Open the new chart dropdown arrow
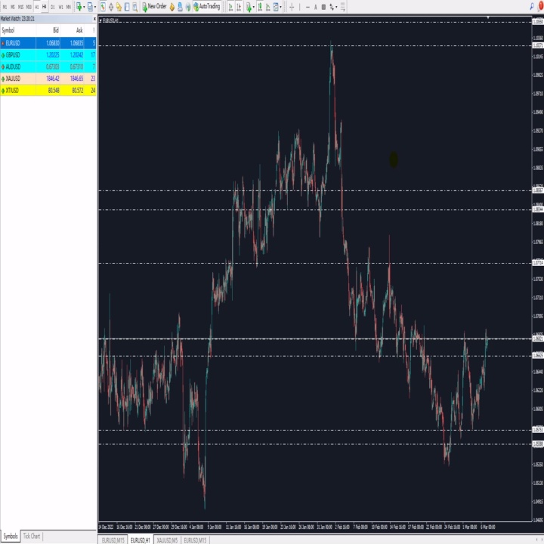Screen dimensions: 544x544 pos(84,7)
